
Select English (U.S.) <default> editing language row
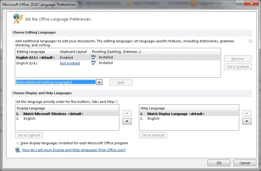(118, 57)
